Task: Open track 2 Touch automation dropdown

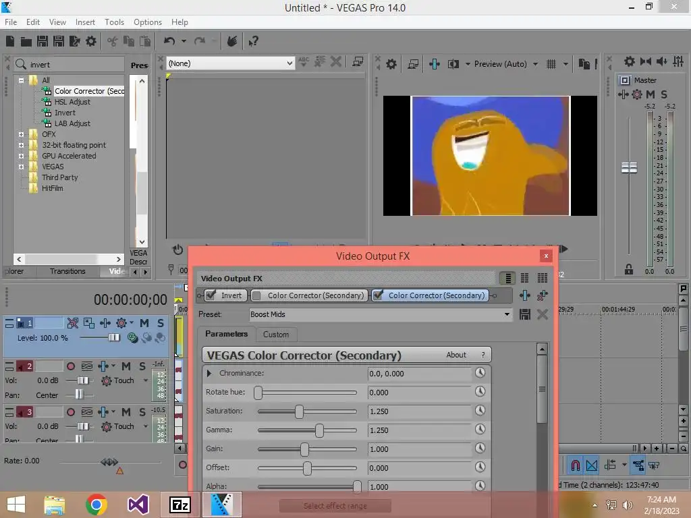Action: [x=146, y=380]
